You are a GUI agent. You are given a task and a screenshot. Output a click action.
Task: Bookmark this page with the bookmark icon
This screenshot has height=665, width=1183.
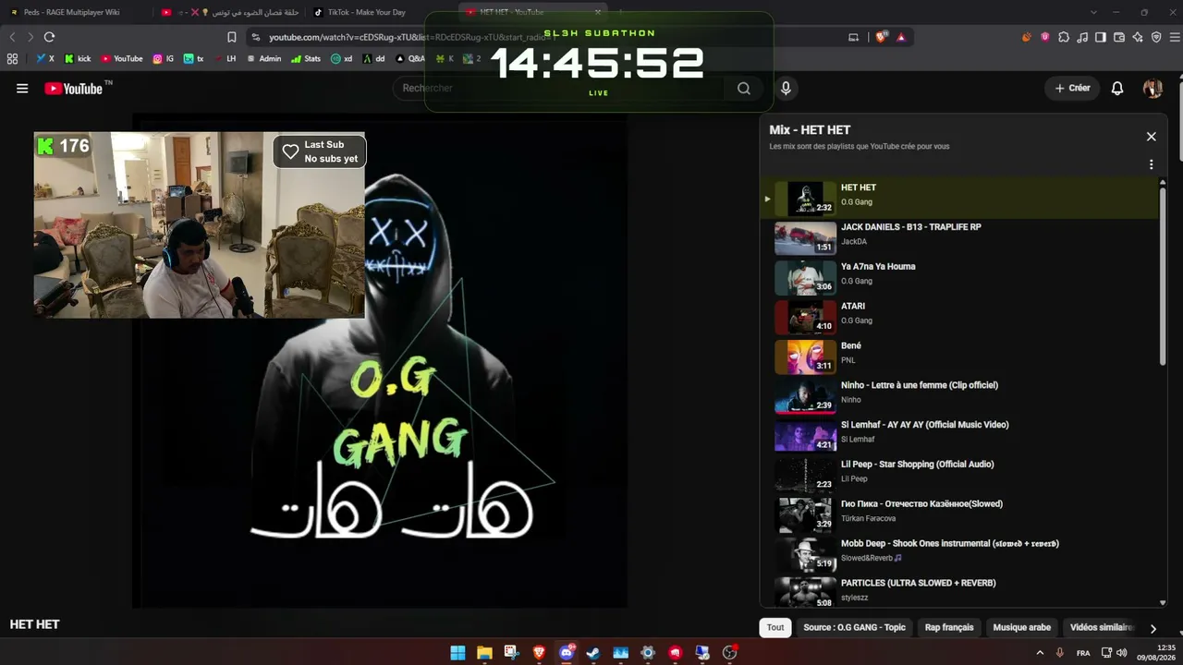[232, 37]
